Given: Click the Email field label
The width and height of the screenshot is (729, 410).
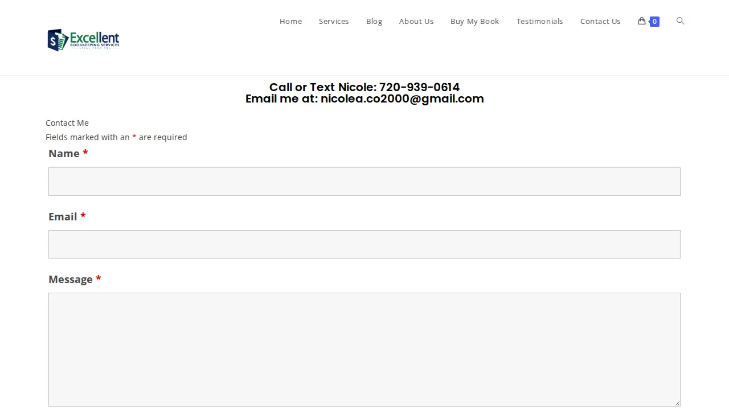Looking at the screenshot, I should pos(67,216).
